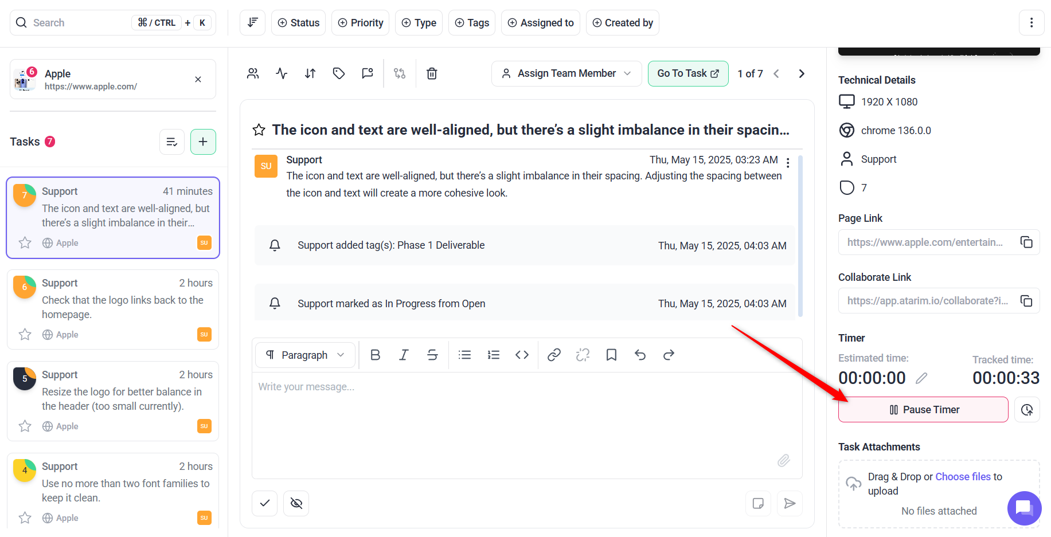This screenshot has height=537, width=1051.
Task: Open the chat support bubble
Action: pyautogui.click(x=1024, y=508)
